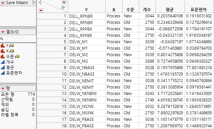The height and width of the screenshot is (129, 214).
Task: Click the mean value -0.068072506
Action: pos(170,29)
